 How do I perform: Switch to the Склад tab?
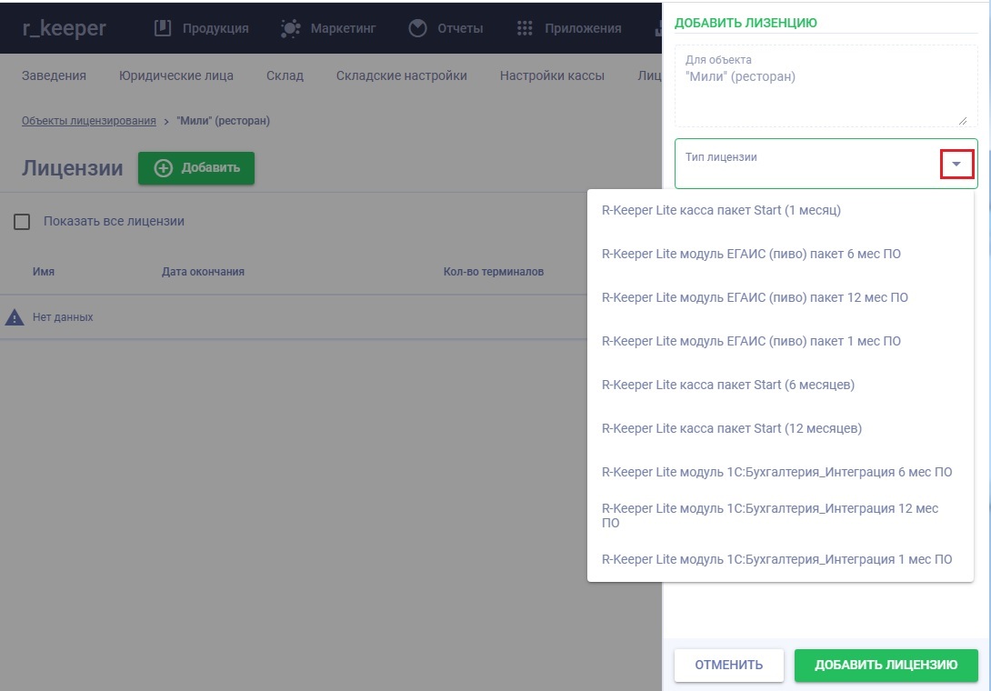[x=285, y=75]
